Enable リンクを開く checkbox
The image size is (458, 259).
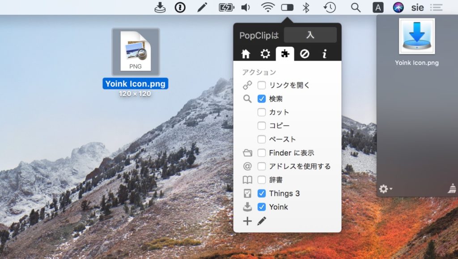click(261, 85)
